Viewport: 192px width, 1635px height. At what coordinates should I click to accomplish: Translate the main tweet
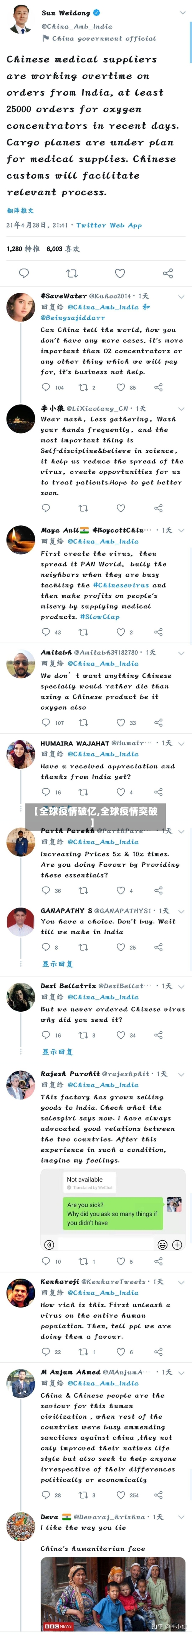[x=20, y=210]
